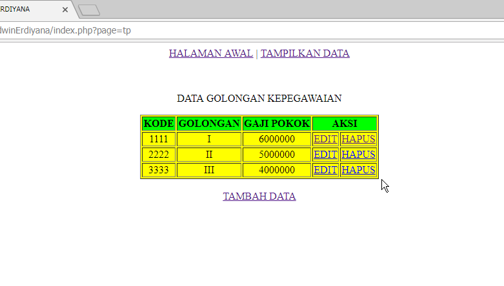Click the TAMBAH DATA link
The image size is (504, 286).
259,196
